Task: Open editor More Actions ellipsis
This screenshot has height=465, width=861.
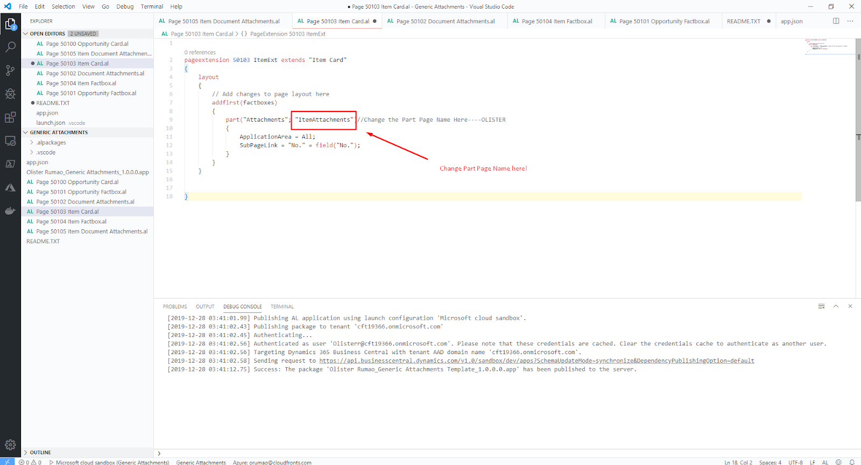Action: coord(850,21)
